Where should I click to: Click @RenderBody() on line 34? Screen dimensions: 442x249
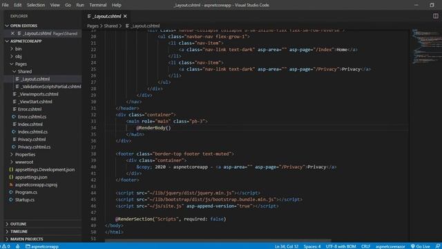click(153, 128)
